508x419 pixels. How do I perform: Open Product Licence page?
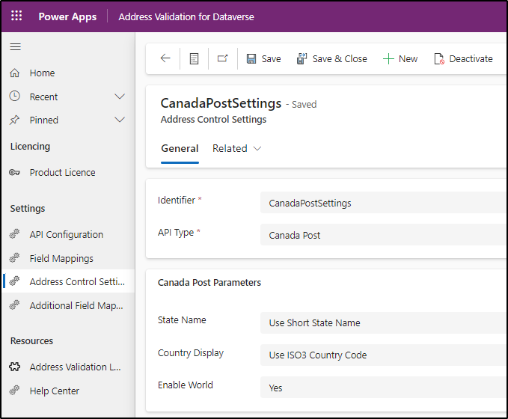pyautogui.click(x=62, y=172)
